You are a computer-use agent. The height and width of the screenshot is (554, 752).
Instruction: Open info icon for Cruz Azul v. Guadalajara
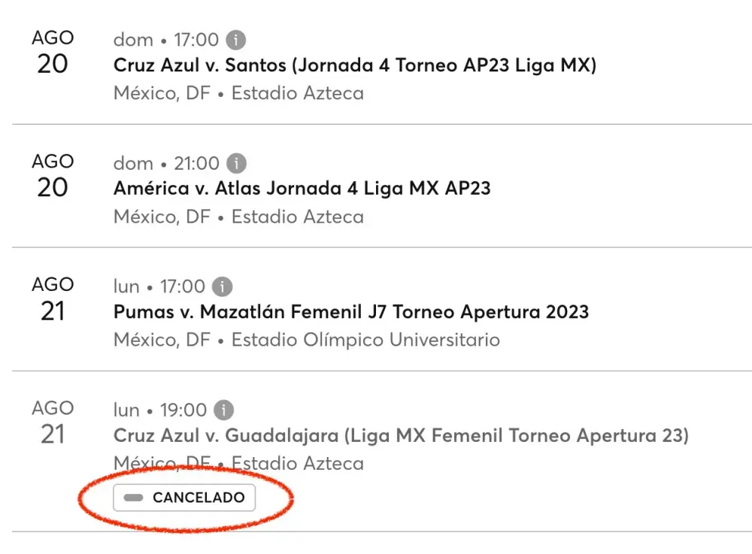pos(223,410)
